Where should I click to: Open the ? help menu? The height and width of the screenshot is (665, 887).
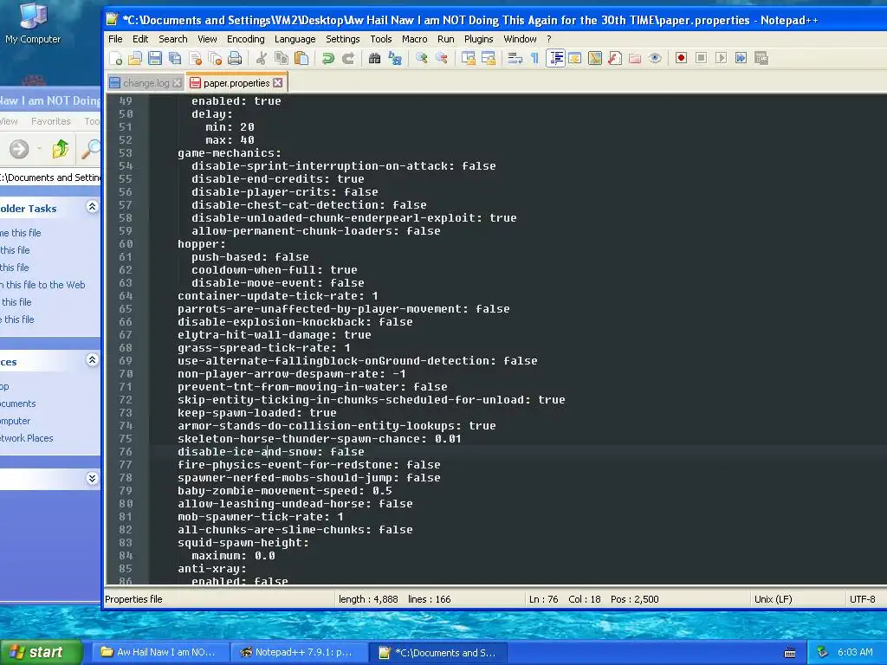pyautogui.click(x=548, y=39)
